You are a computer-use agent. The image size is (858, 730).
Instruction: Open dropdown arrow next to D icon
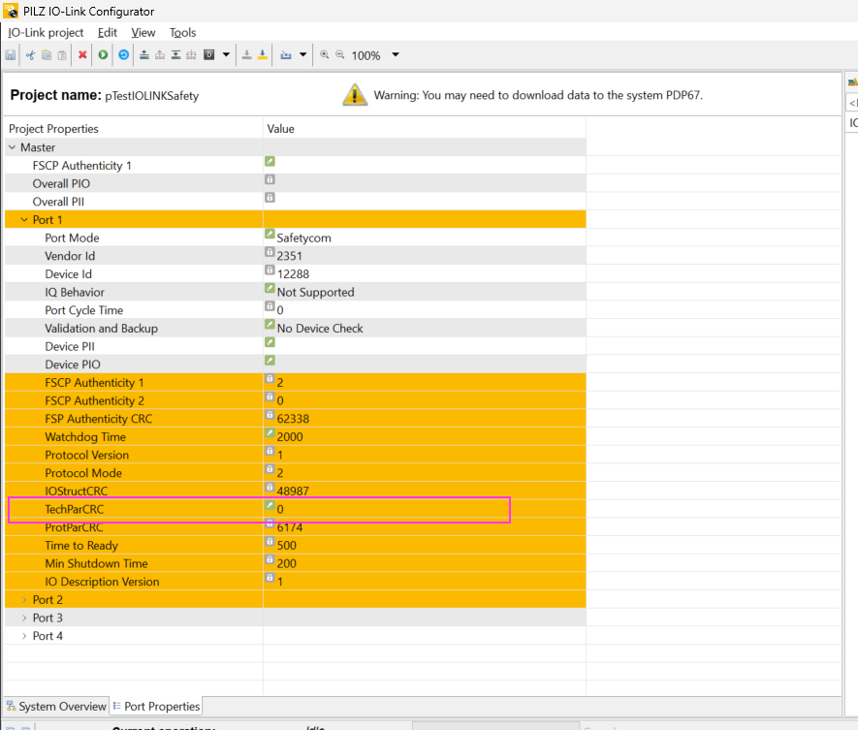point(226,54)
